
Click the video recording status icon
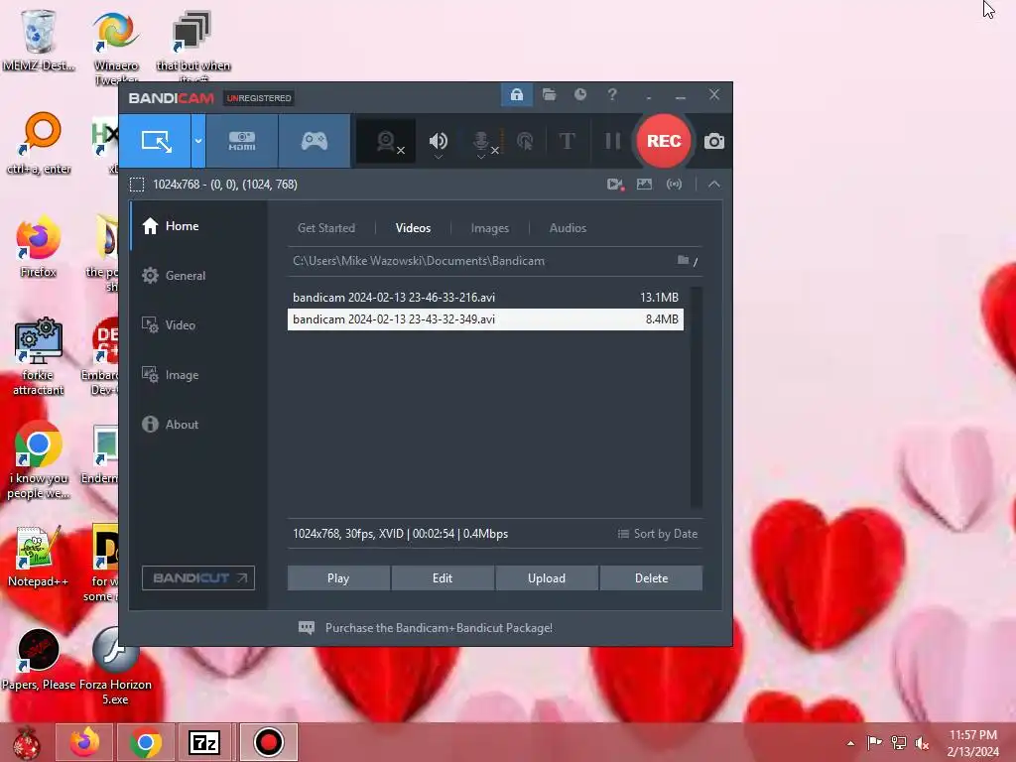pos(615,185)
